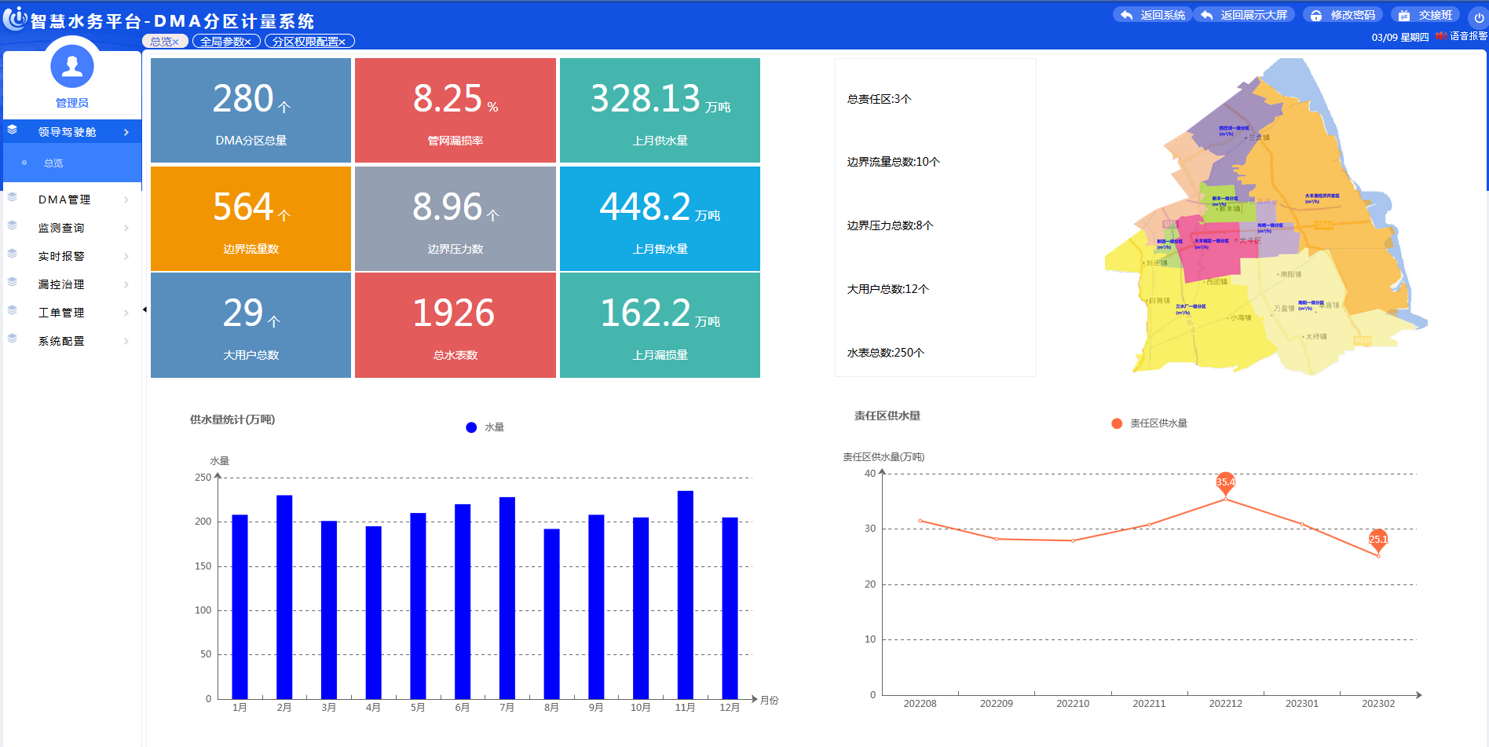
Task: Click the 35.4 peak marker on line chart
Action: [x=1225, y=482]
